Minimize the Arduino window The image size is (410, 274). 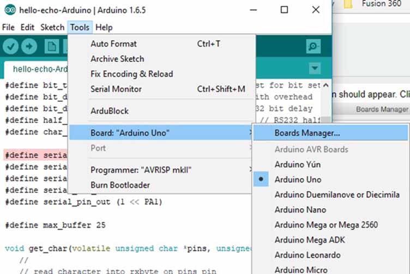pyautogui.click(x=253, y=10)
